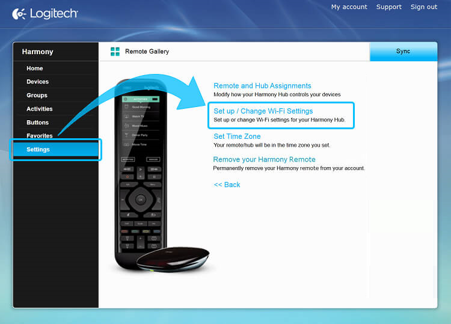
Task: Open Remote and Hub Assignments
Action: point(262,86)
